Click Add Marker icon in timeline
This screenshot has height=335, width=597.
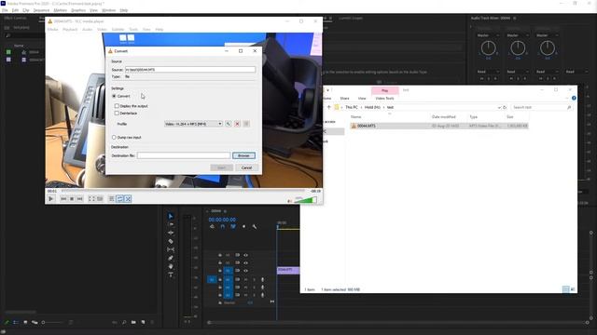(x=244, y=227)
